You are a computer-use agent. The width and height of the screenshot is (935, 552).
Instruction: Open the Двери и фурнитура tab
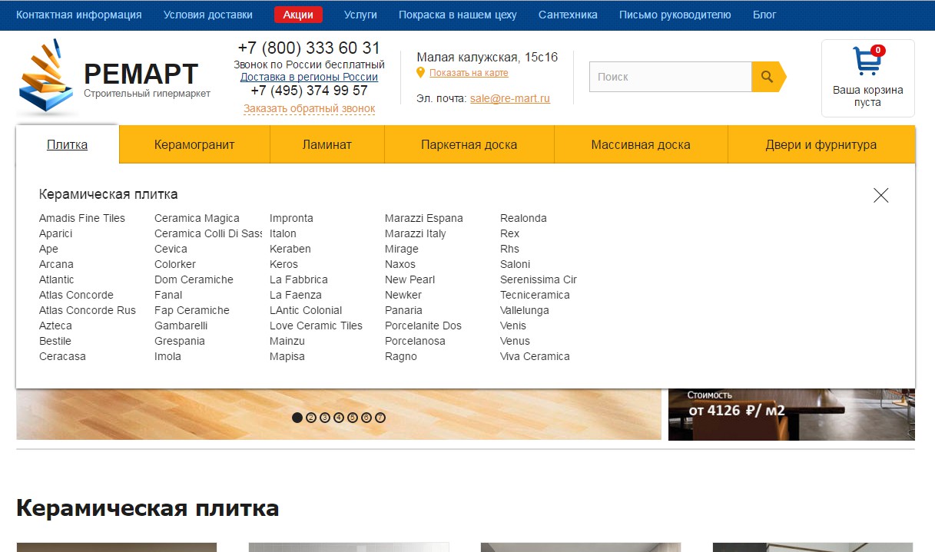[821, 144]
